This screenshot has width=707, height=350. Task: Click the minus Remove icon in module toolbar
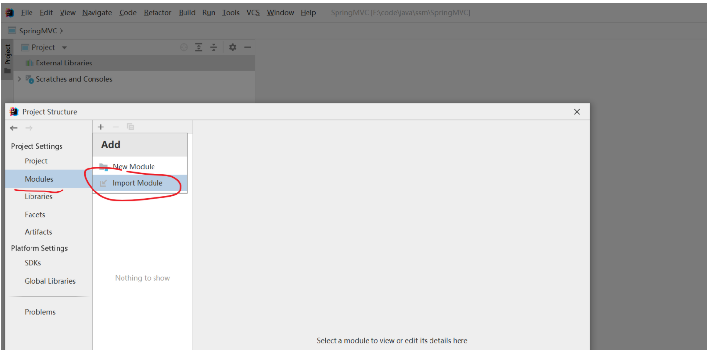(116, 127)
